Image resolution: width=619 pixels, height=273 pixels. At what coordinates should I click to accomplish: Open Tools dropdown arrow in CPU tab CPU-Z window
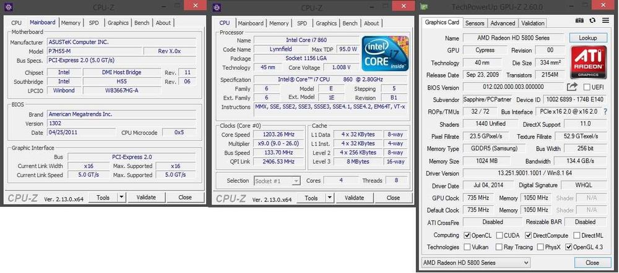pos(329,198)
